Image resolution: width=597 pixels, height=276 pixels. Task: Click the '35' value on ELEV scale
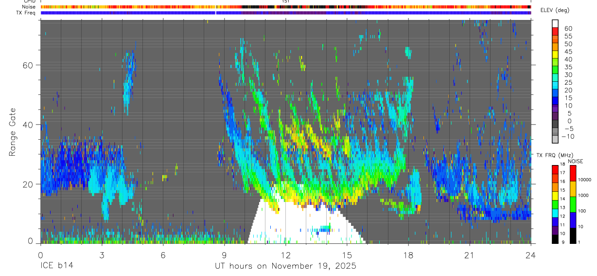(567, 67)
